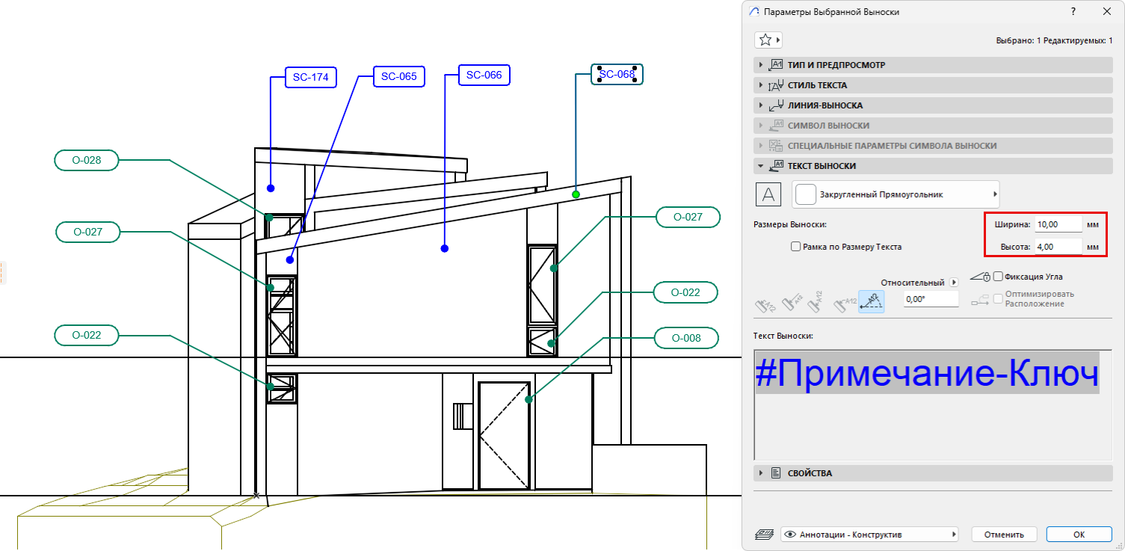This screenshot has height=551, width=1125.
Task: Open the favorites star dropdown arrow
Action: 778,40
